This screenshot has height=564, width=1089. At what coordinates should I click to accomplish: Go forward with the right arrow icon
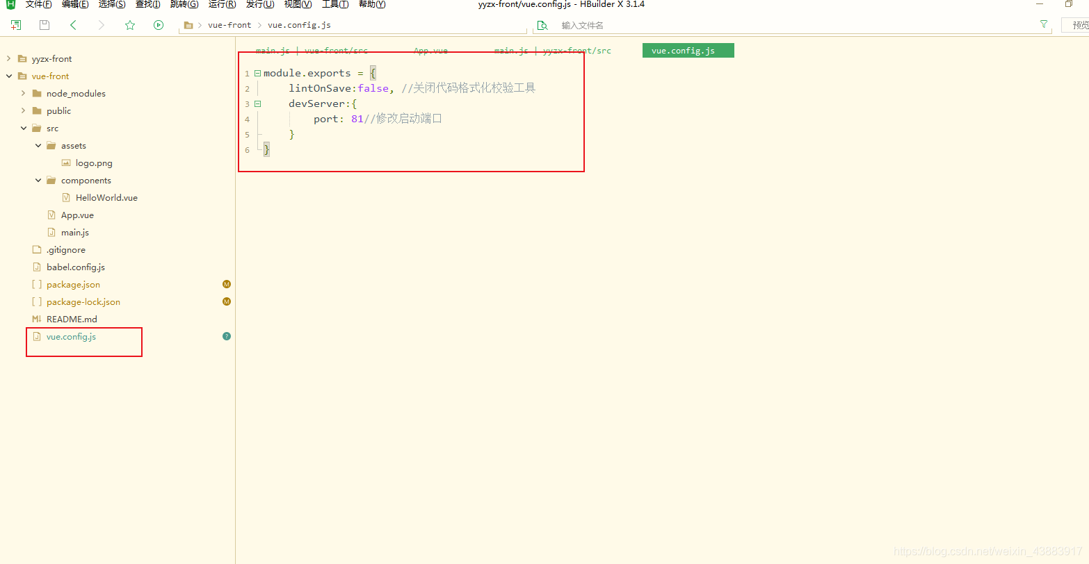click(102, 25)
